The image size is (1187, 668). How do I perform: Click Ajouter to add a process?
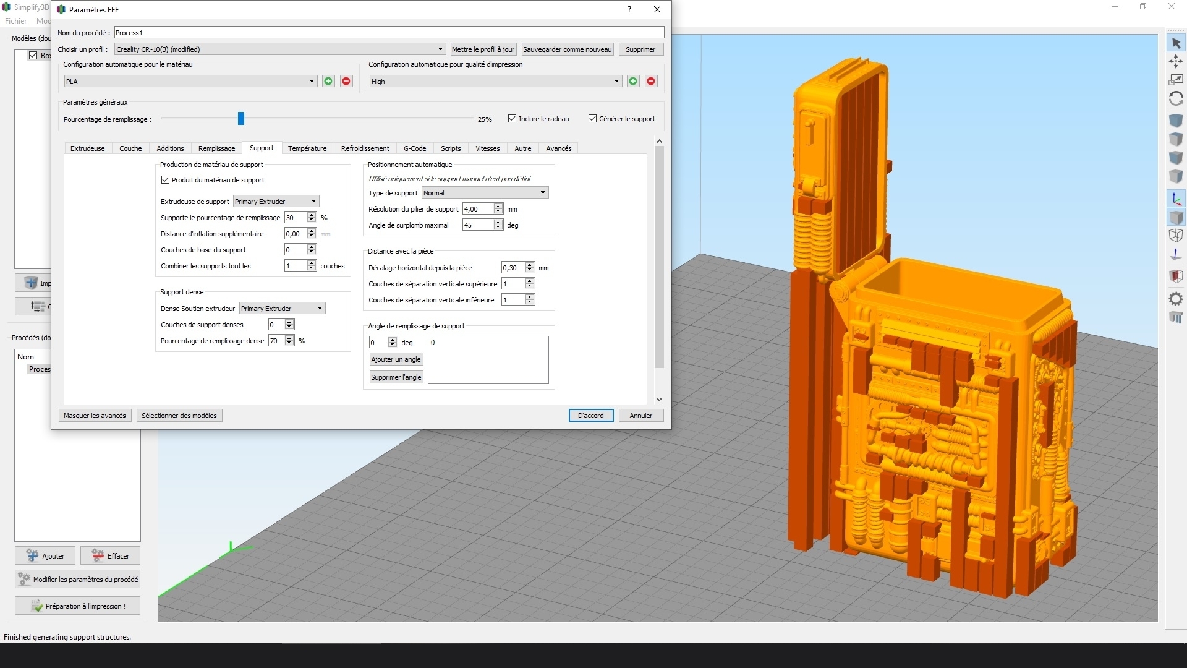pyautogui.click(x=45, y=555)
